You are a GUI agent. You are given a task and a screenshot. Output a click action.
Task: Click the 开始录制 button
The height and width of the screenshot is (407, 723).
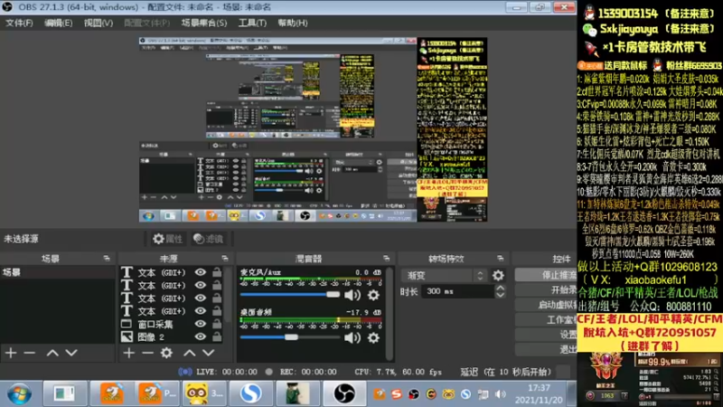tap(546, 289)
